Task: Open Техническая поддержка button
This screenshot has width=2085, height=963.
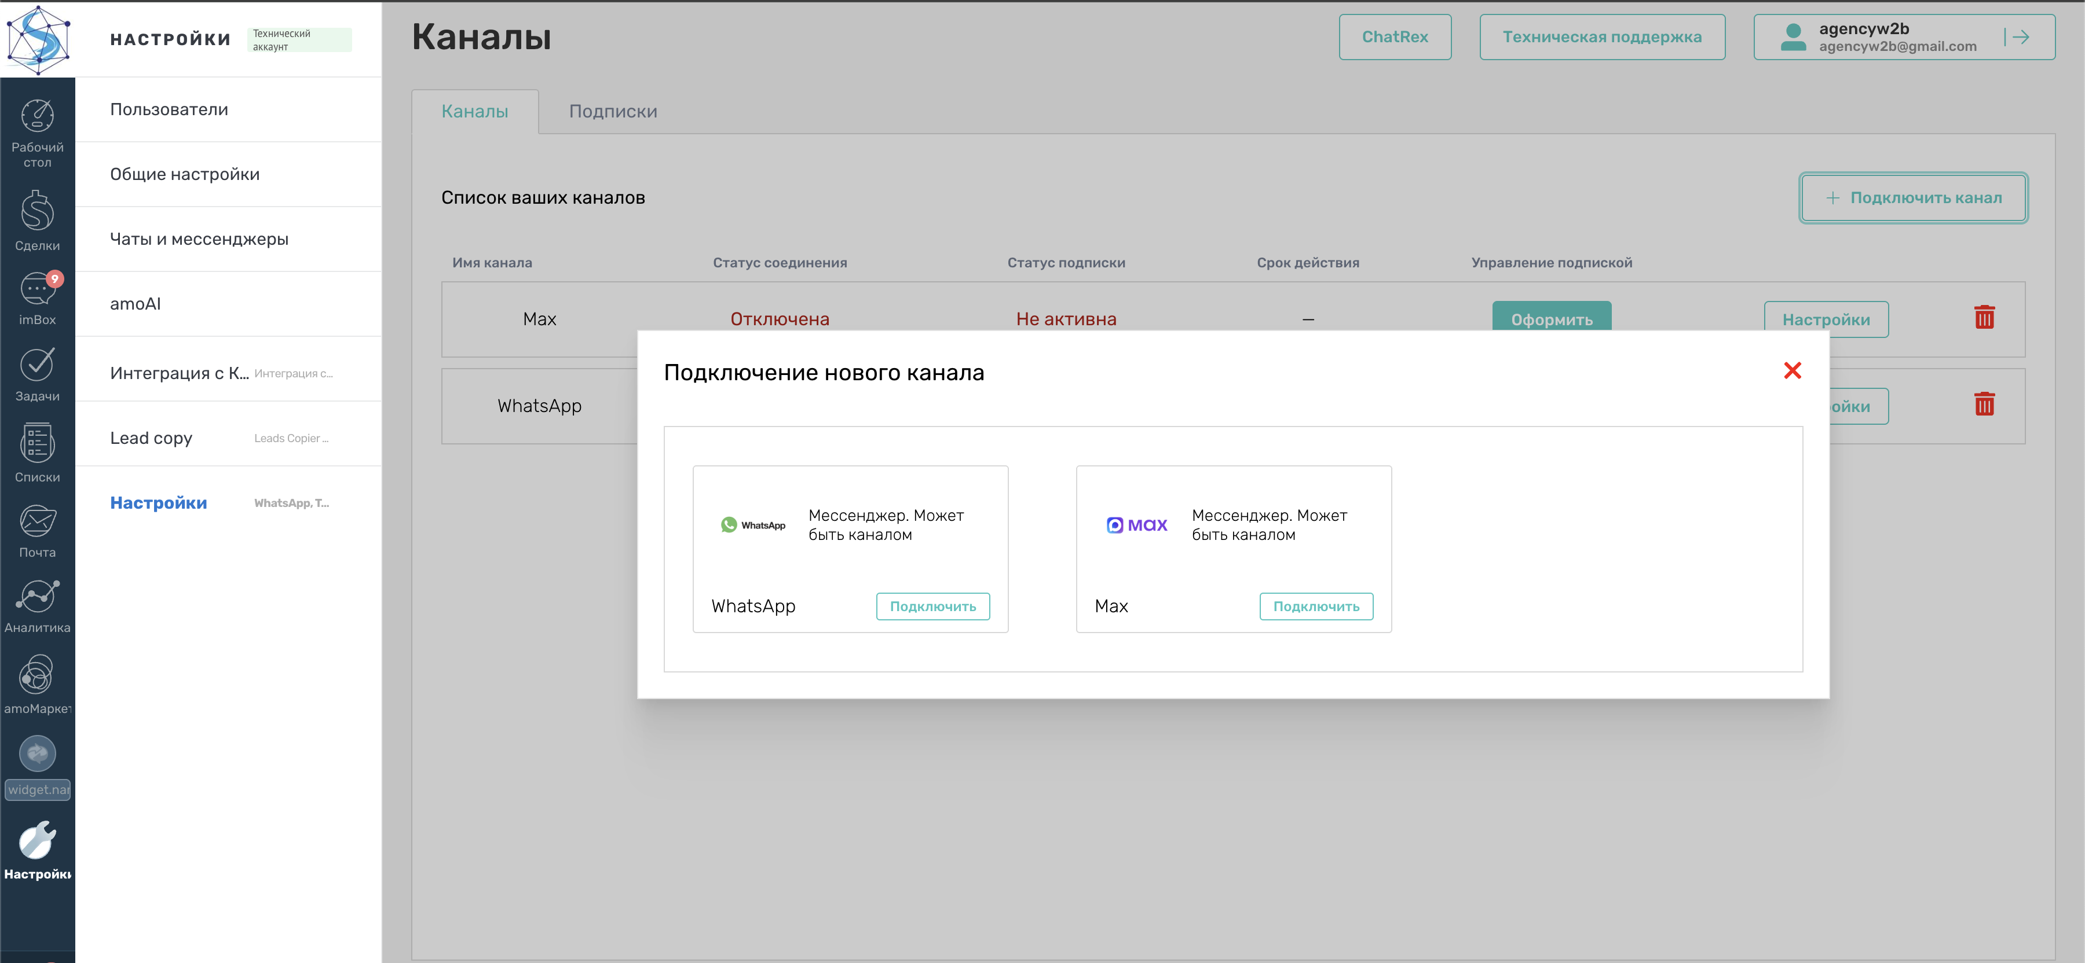Action: tap(1601, 37)
